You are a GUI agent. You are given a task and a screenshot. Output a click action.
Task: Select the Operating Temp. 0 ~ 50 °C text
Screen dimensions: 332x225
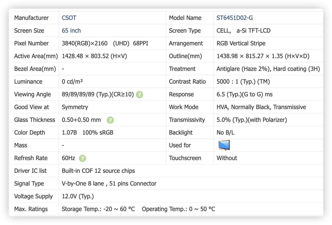pyautogui.click(x=178, y=209)
